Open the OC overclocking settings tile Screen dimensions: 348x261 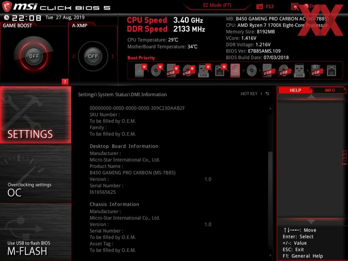click(36, 173)
